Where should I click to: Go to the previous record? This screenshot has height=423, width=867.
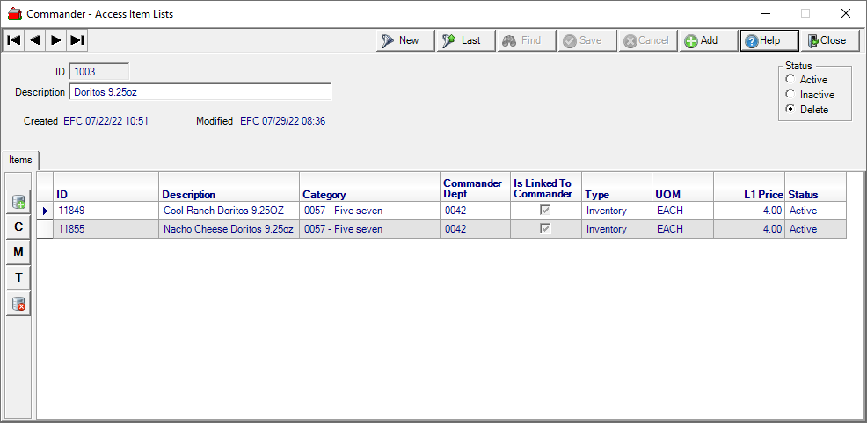34,40
